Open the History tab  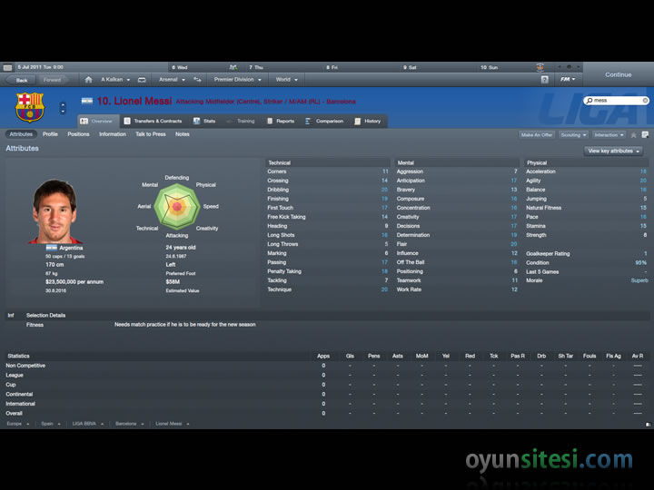pos(368,122)
